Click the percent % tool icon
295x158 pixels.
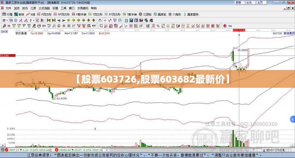point(158,26)
